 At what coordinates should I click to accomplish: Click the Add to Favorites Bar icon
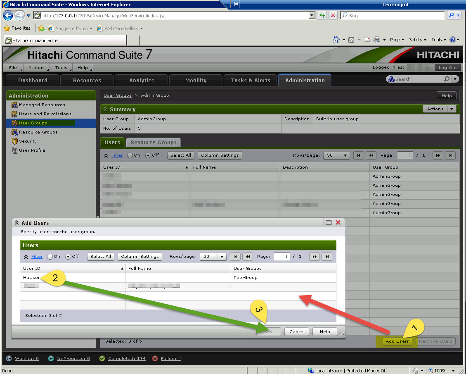41,28
